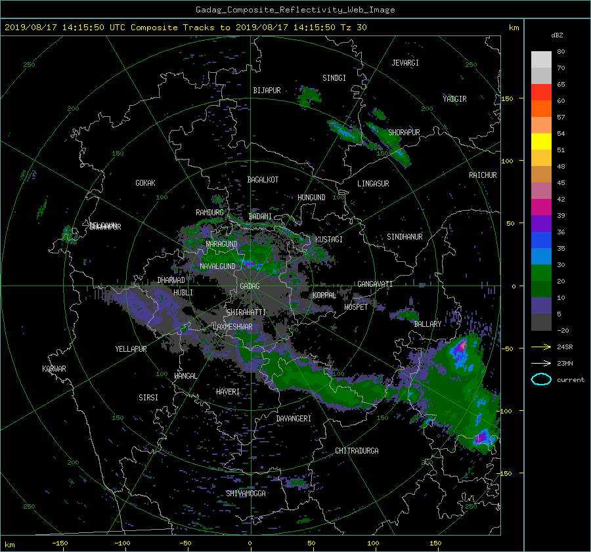Click the SINDHANUR label
The height and width of the screenshot is (552, 591).
405,237
